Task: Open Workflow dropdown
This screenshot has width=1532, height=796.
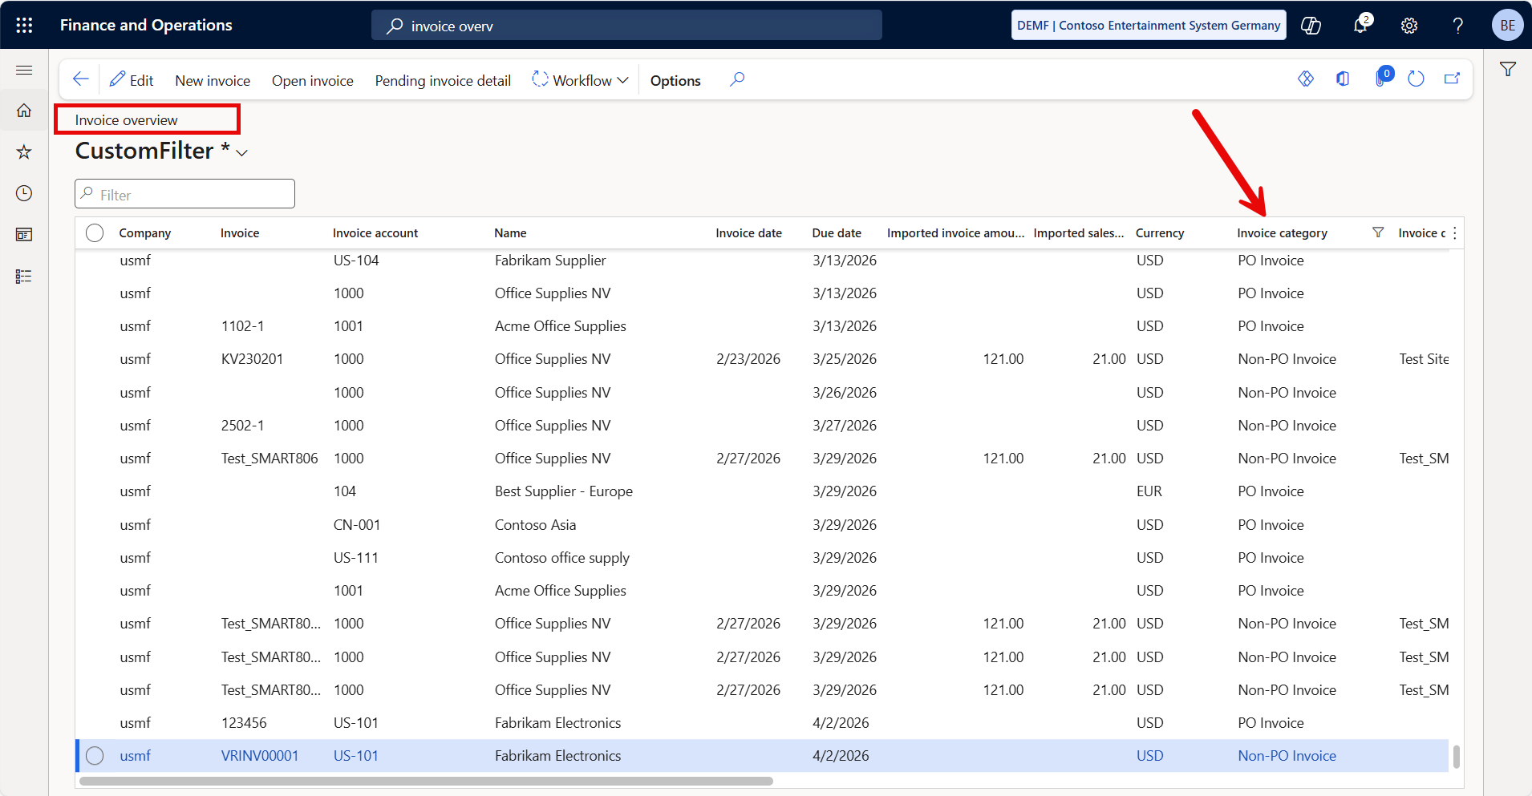Action: pyautogui.click(x=580, y=80)
